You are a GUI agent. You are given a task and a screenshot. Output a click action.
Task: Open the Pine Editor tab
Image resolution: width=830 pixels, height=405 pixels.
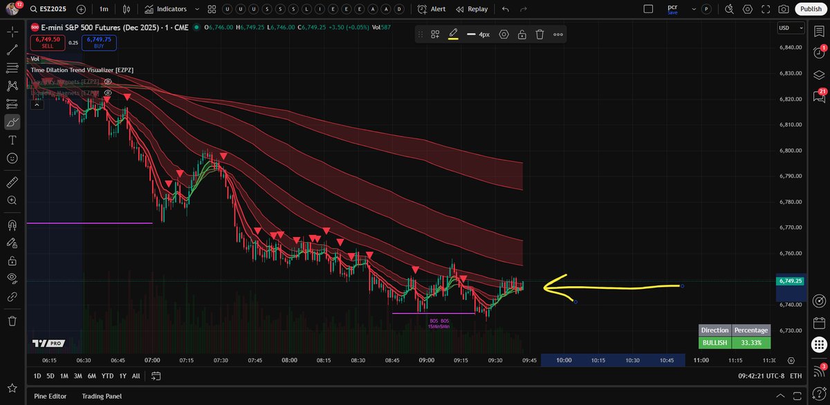[x=50, y=396]
